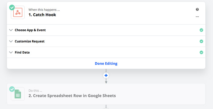The width and height of the screenshot is (213, 109).
Task: Open the Customize Request section label
Action: (x=30, y=41)
